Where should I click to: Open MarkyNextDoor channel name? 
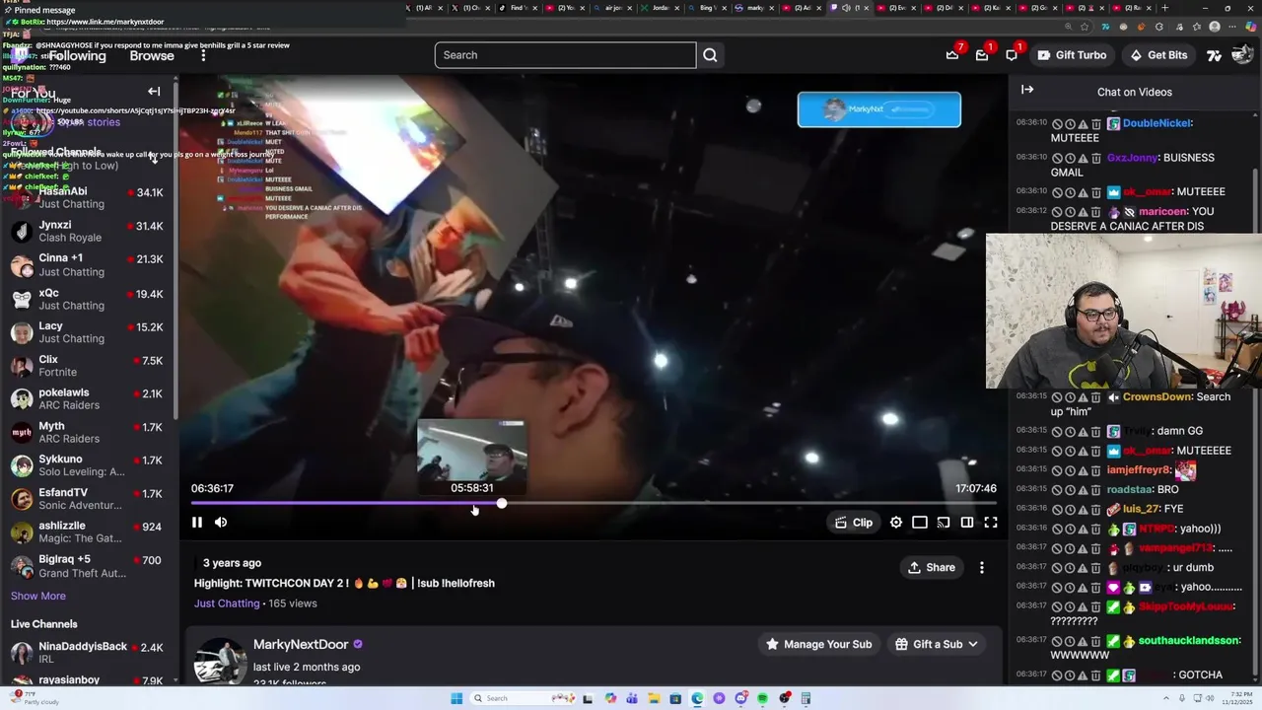coord(301,644)
